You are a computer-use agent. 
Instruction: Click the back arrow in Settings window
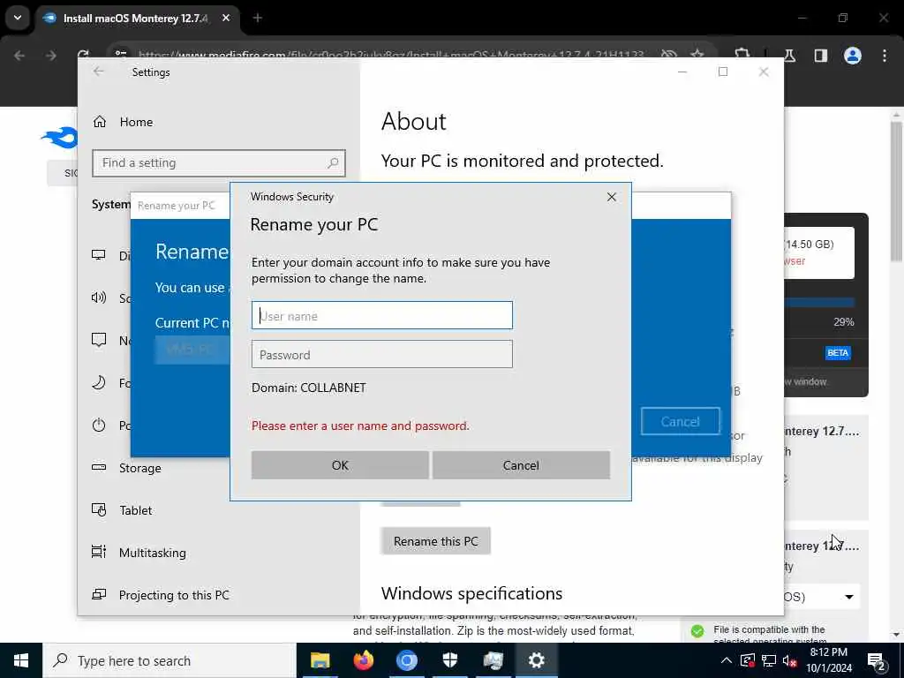click(99, 72)
